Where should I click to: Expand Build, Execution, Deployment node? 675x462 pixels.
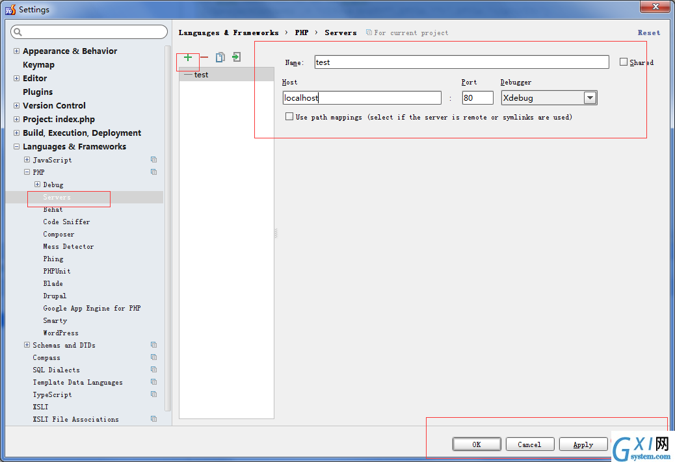(x=16, y=133)
